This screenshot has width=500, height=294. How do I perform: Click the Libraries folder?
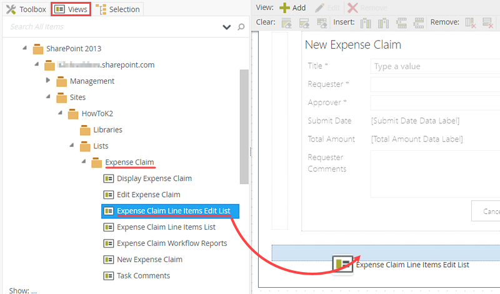coord(107,129)
